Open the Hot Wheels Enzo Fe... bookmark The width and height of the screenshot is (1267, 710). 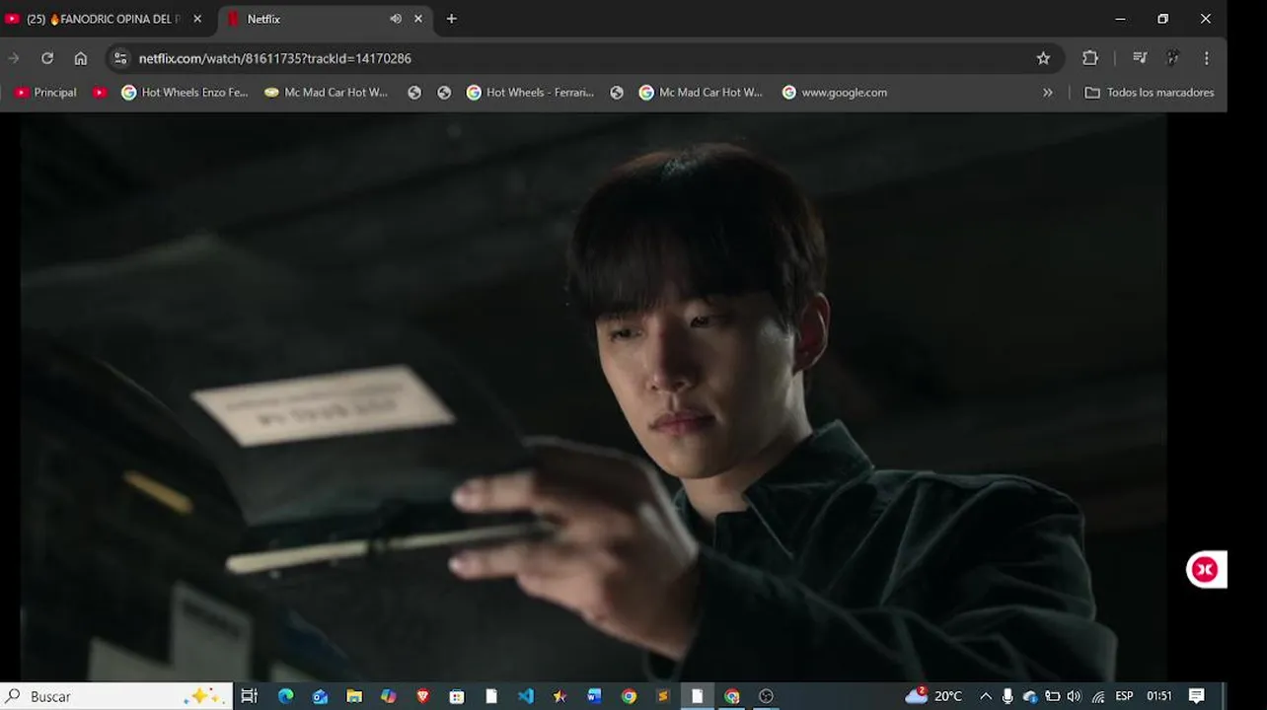pos(185,92)
